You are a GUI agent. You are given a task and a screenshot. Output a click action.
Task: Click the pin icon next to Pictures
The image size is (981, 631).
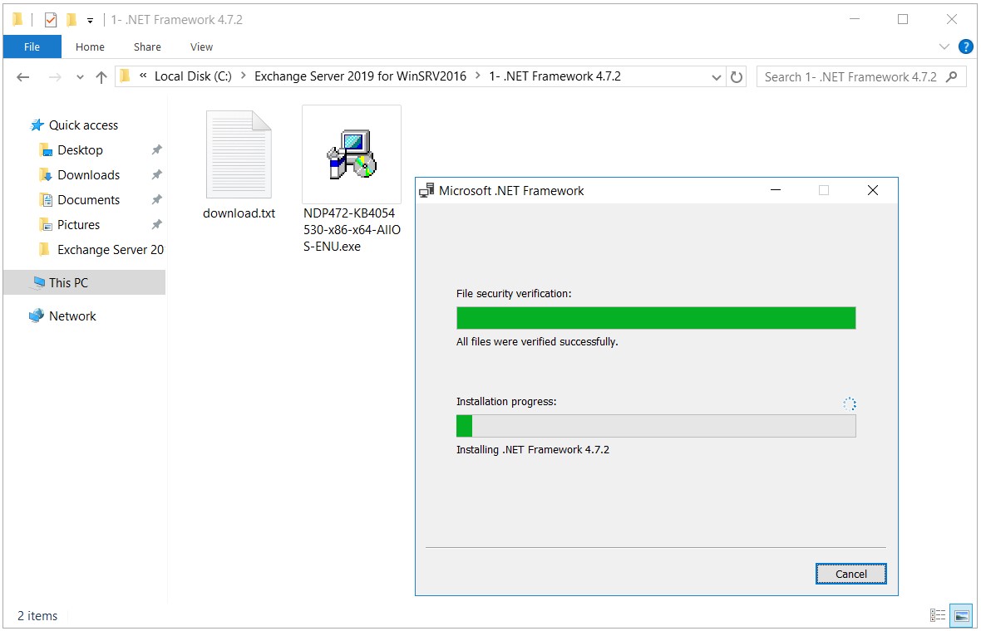pyautogui.click(x=156, y=225)
